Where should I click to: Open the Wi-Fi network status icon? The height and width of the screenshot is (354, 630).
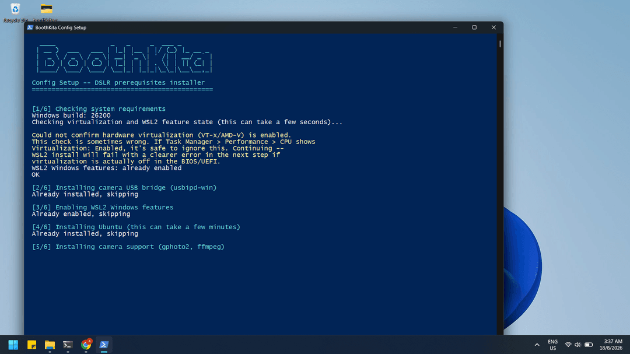(x=568, y=345)
